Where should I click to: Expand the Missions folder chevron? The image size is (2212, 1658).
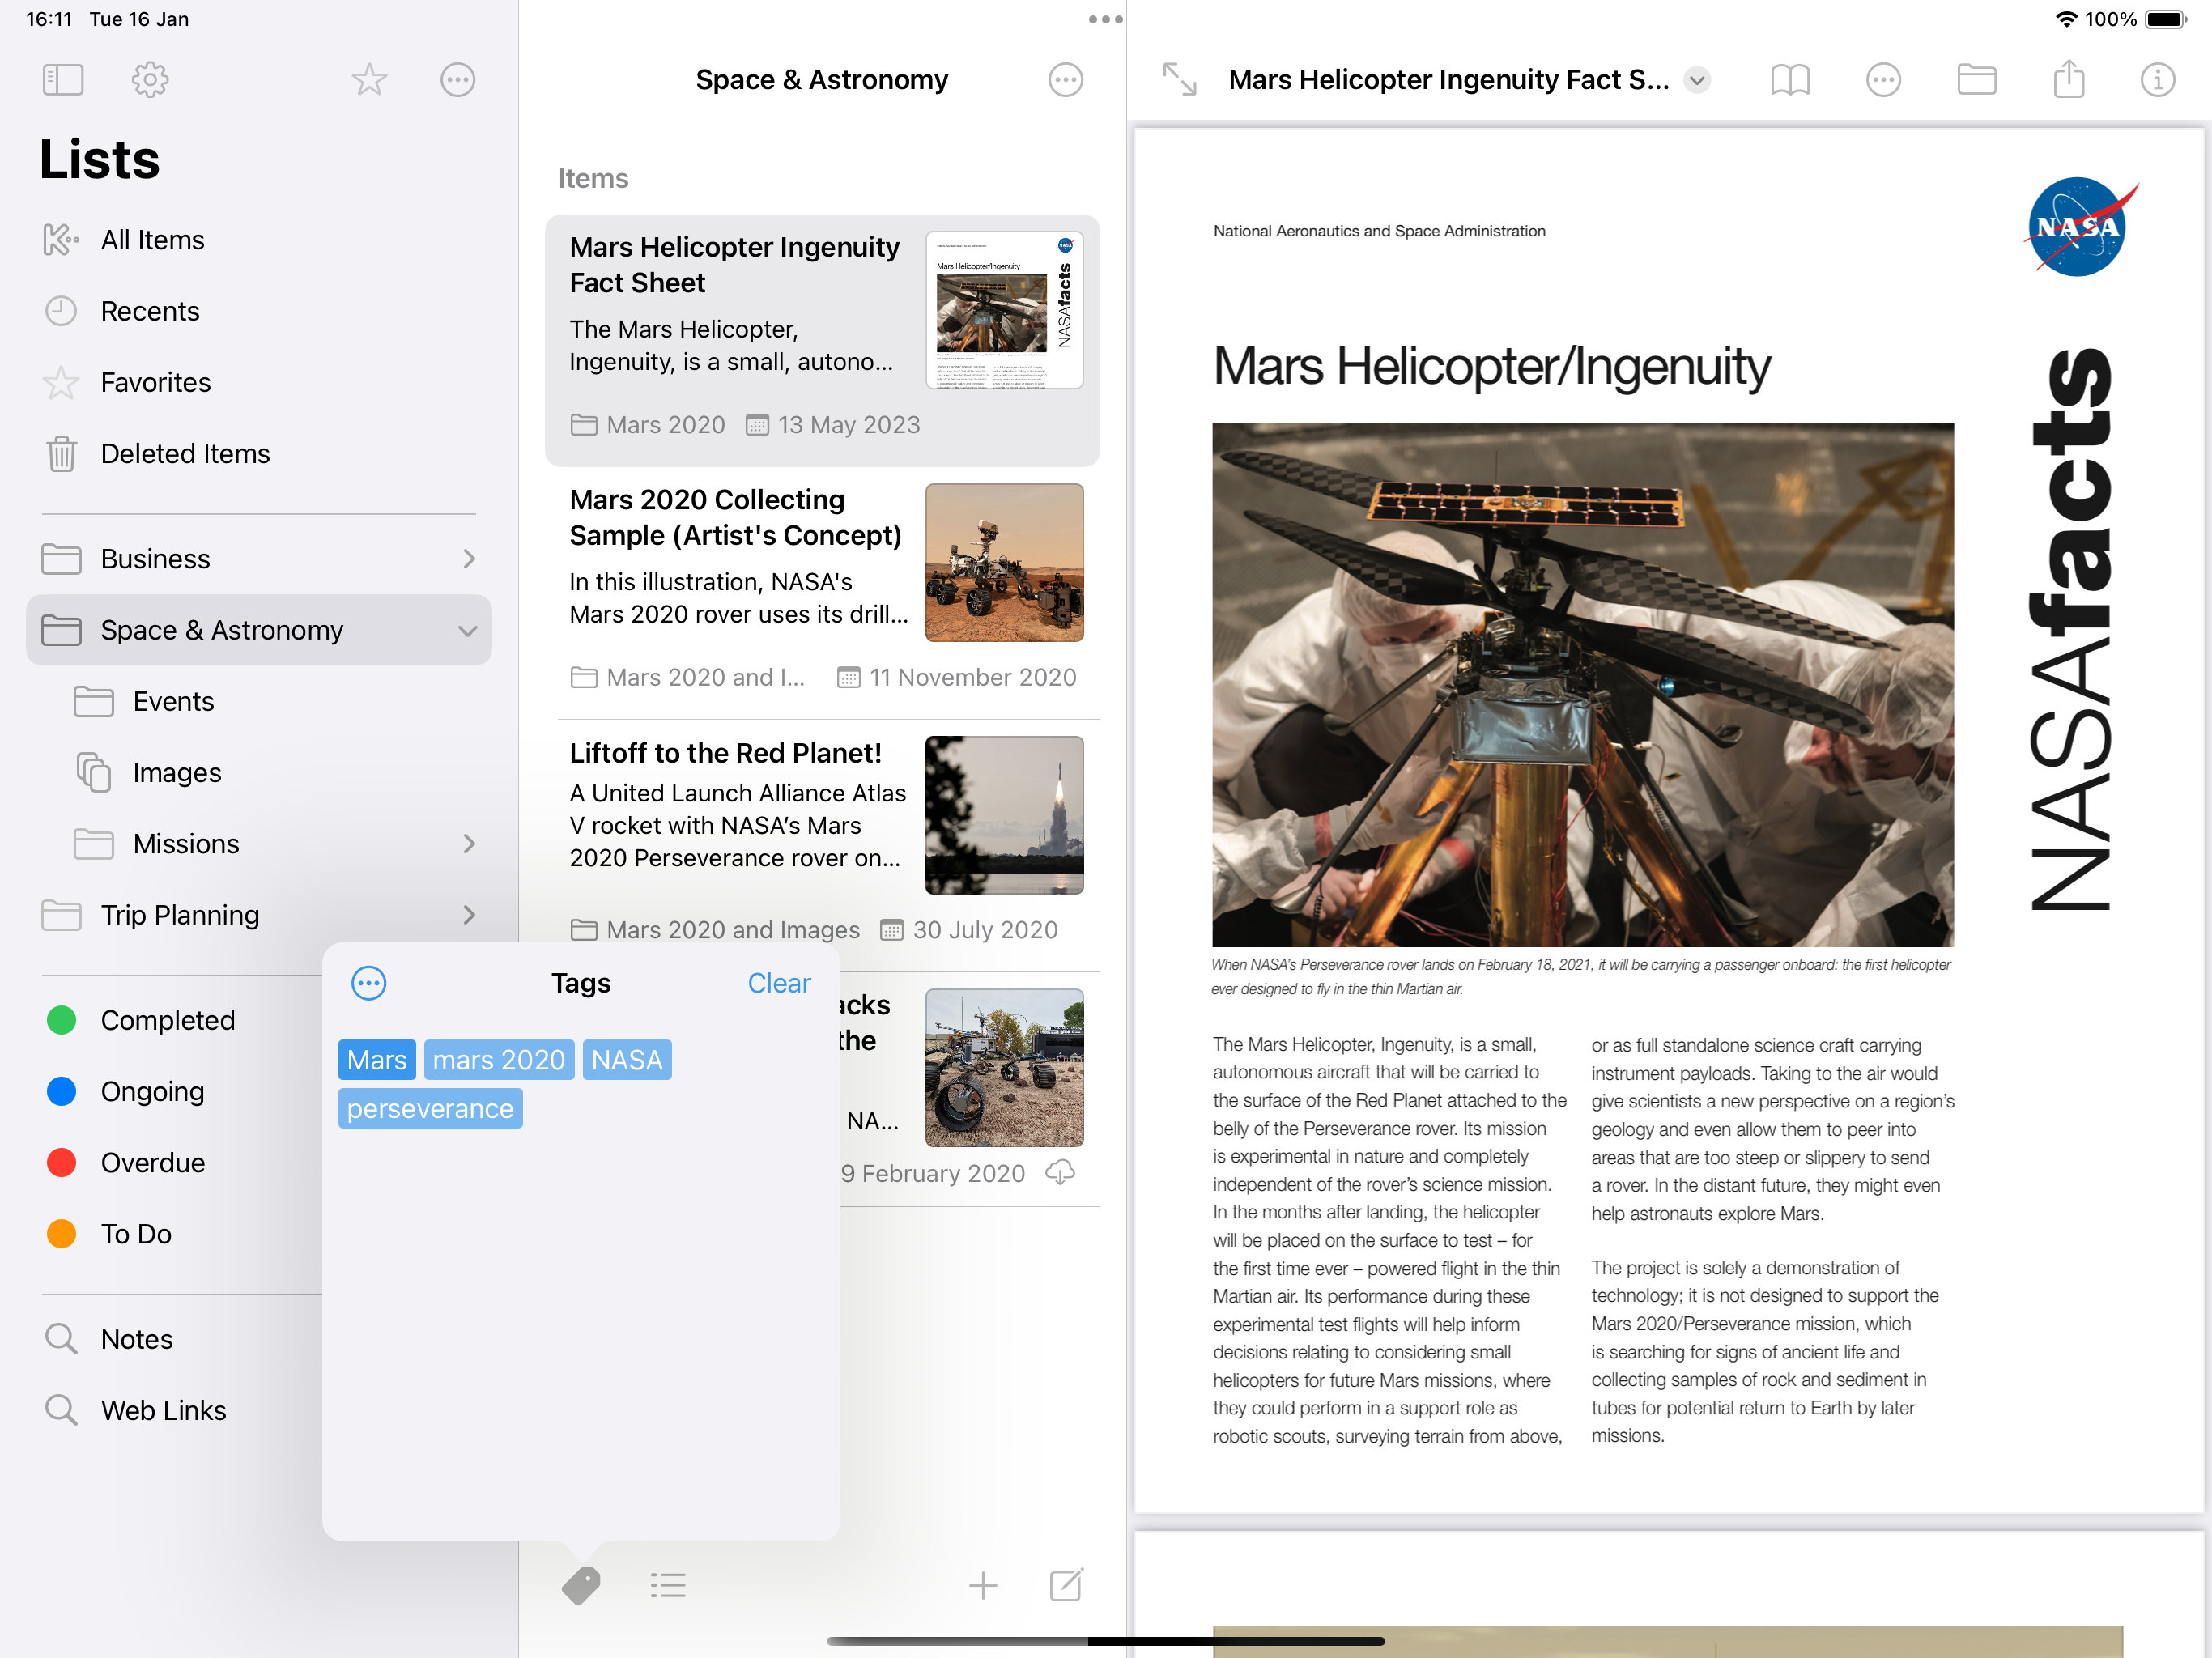click(x=468, y=843)
